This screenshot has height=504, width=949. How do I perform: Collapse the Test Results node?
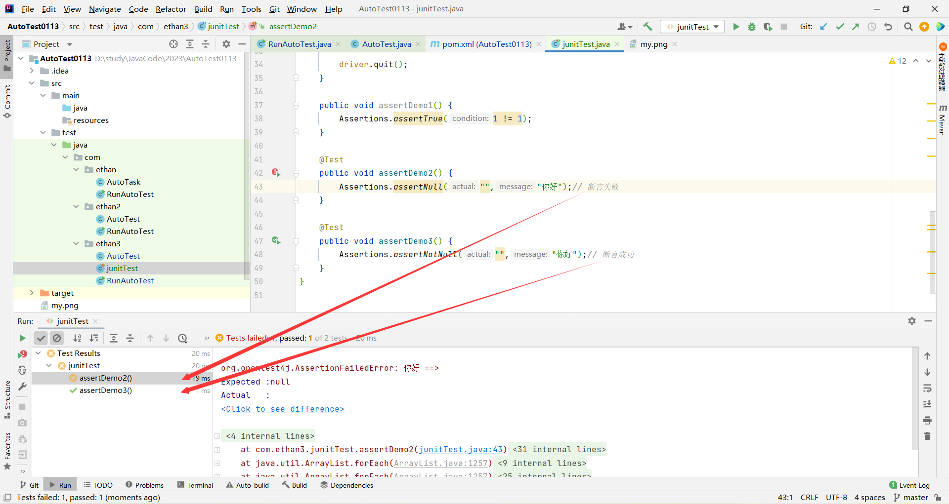[x=38, y=353]
